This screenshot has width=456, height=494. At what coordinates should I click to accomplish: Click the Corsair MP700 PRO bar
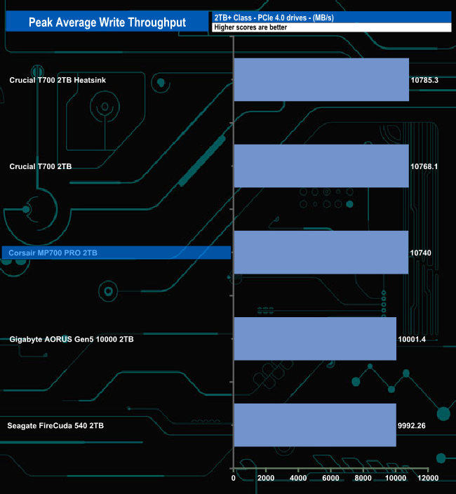pyautogui.click(x=321, y=253)
